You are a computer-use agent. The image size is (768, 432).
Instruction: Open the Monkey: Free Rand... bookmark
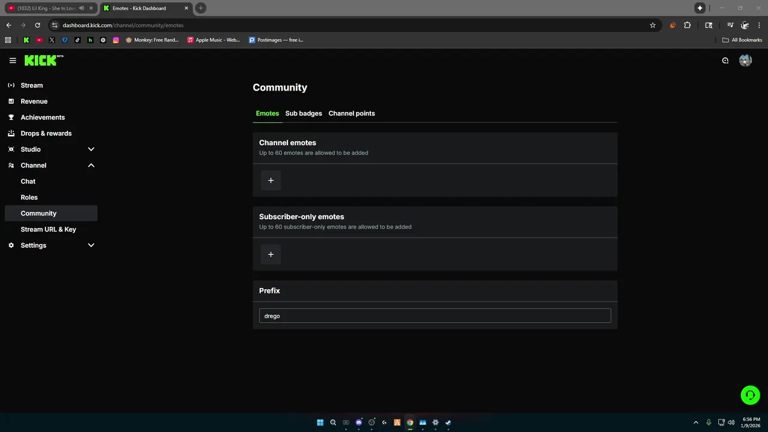tap(152, 40)
